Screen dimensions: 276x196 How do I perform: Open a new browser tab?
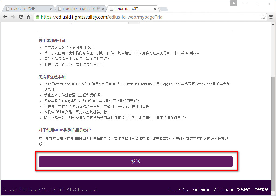163,8
